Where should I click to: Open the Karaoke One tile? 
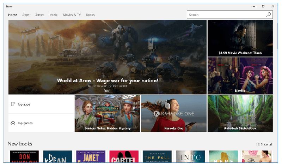click(x=174, y=113)
